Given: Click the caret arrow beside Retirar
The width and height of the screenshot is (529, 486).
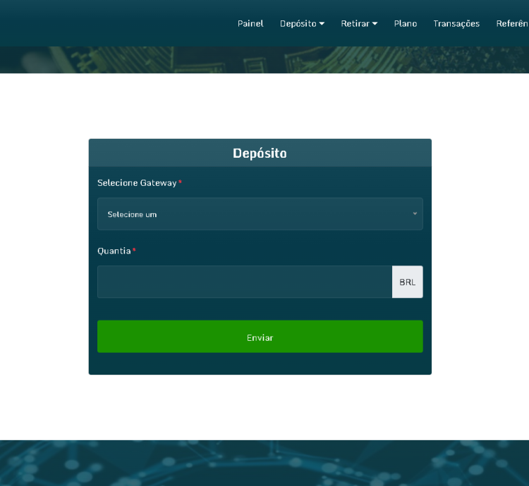Looking at the screenshot, I should (x=375, y=23).
